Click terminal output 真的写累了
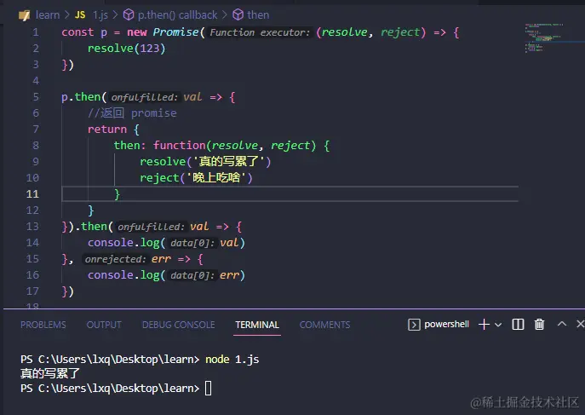This screenshot has width=585, height=415. pos(50,373)
